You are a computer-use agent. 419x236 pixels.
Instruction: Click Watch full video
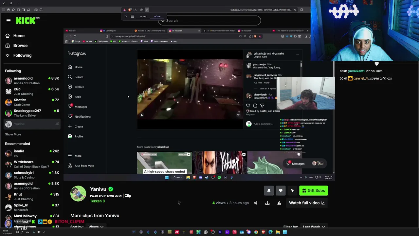pyautogui.click(x=307, y=203)
